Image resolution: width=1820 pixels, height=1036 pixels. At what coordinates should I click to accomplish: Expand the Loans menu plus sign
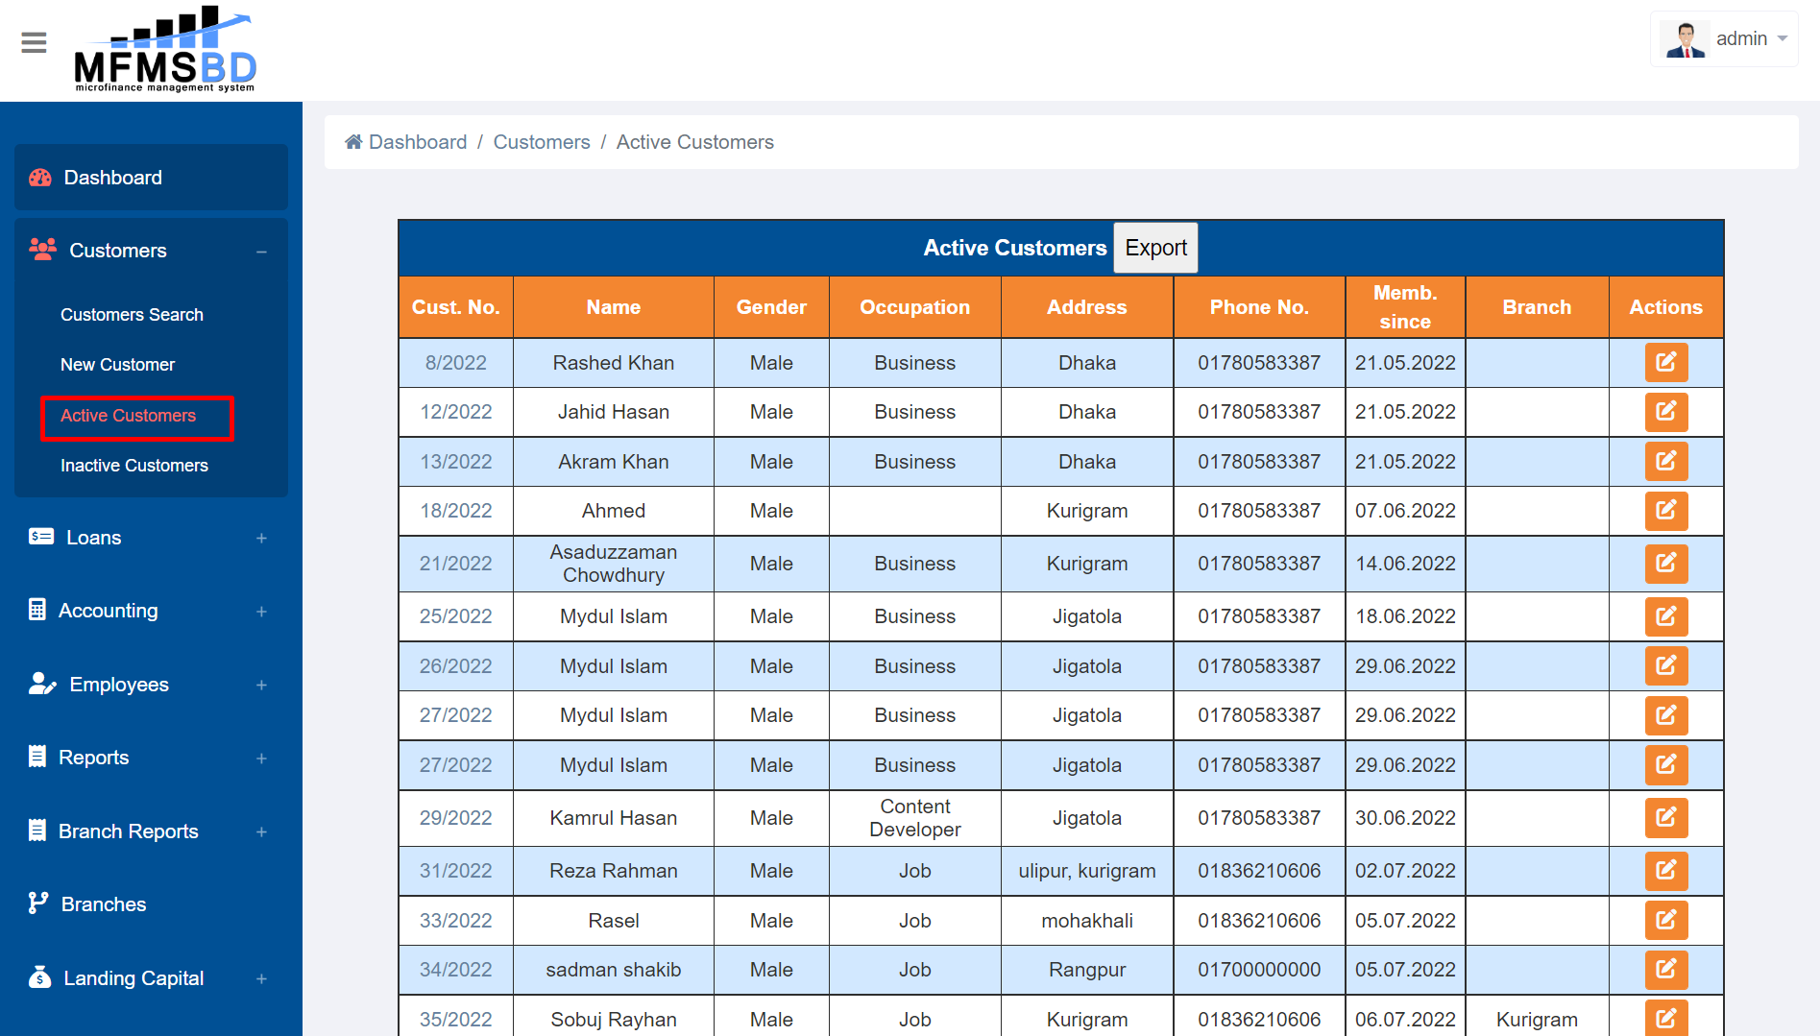tap(261, 539)
